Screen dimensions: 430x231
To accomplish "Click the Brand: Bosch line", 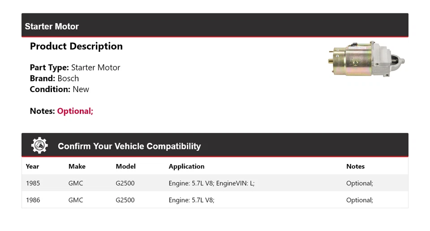I will coord(54,79).
